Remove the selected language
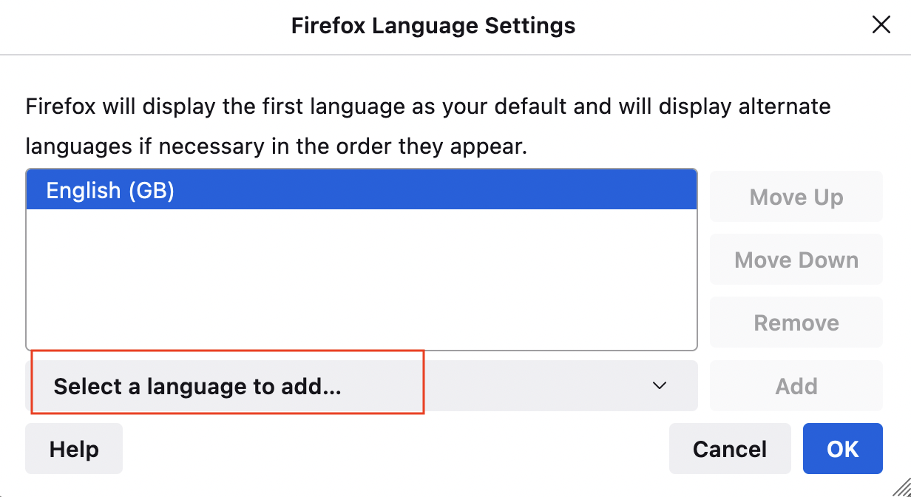 pos(796,322)
